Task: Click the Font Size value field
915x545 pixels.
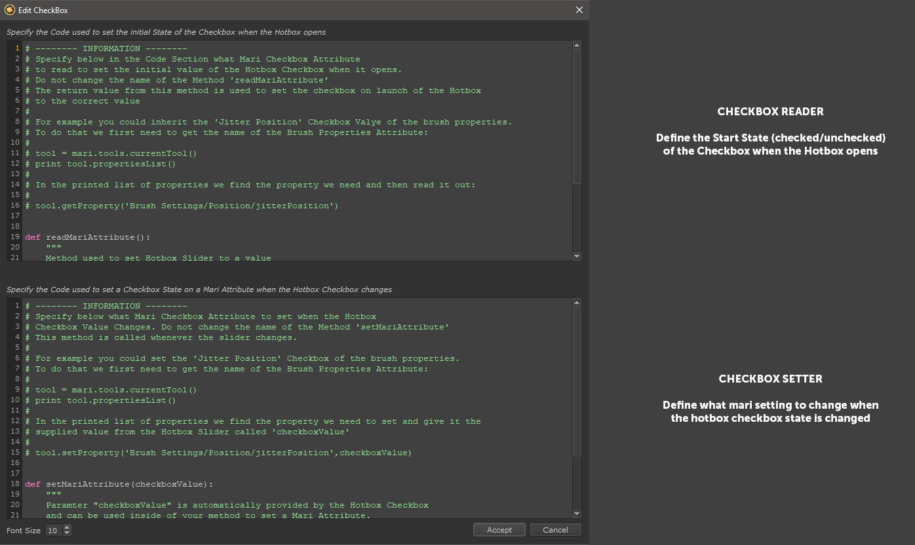Action: (54, 530)
